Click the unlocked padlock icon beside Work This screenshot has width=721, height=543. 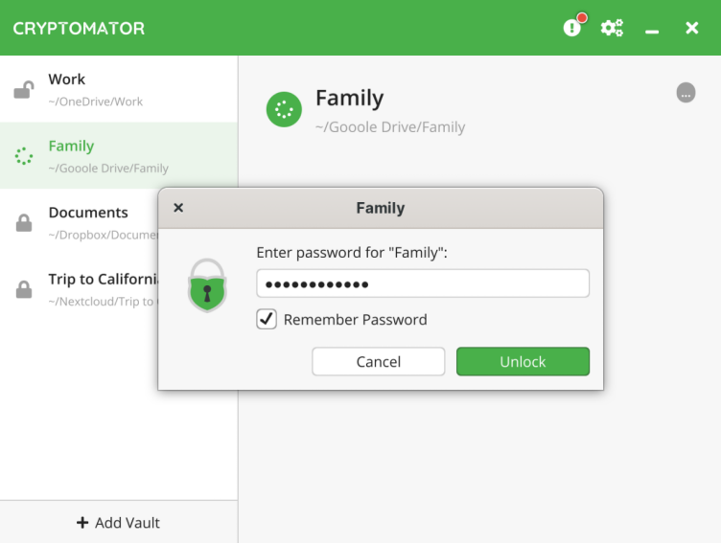point(24,90)
